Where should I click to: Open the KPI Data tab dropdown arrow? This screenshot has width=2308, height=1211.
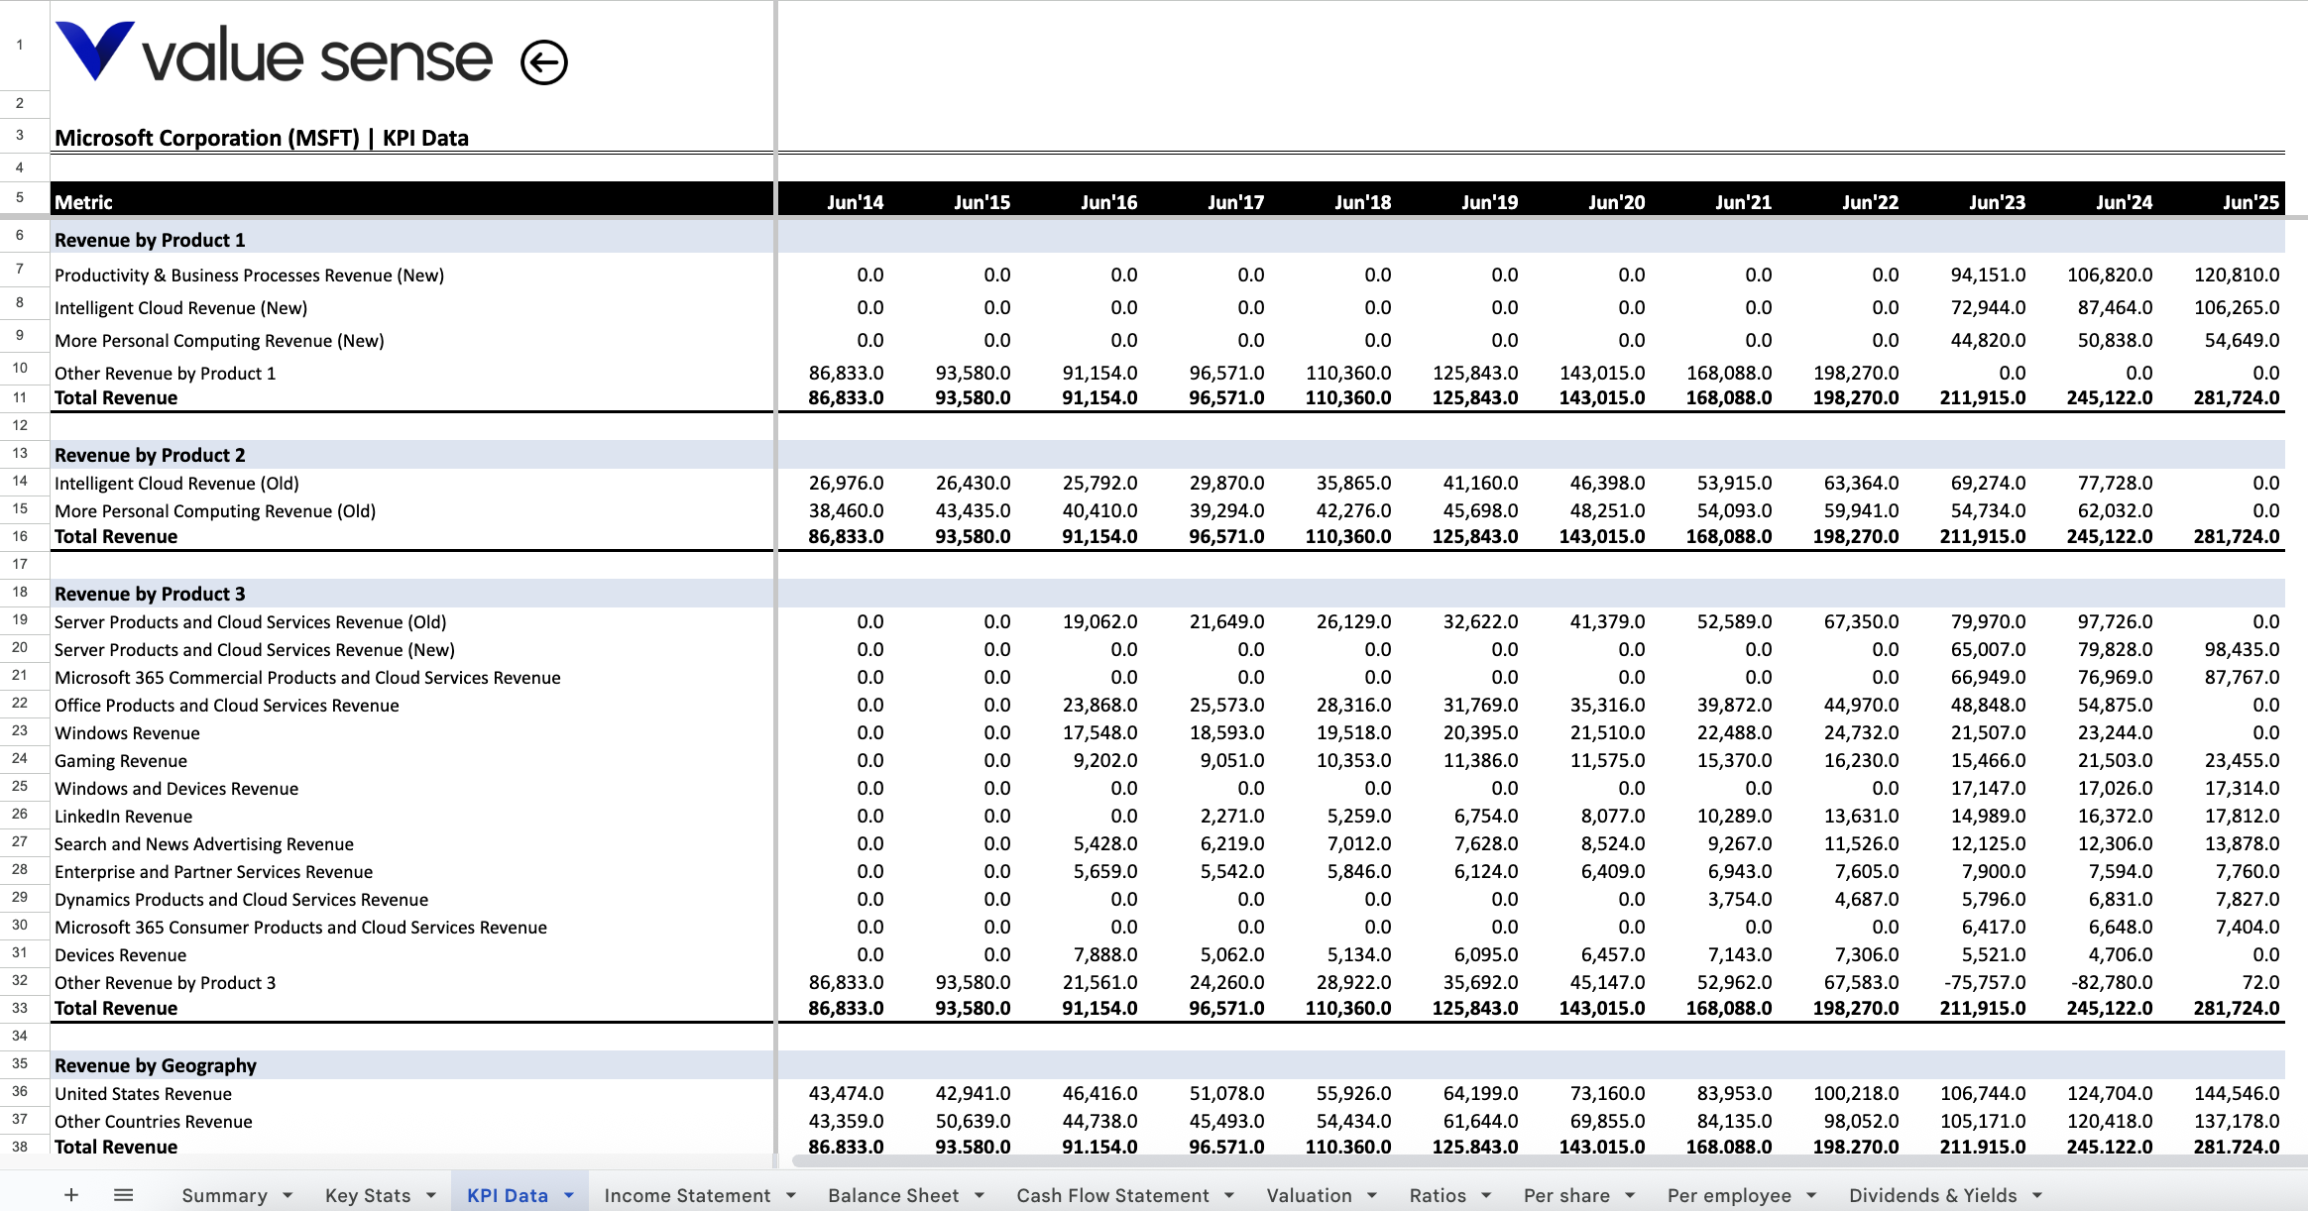tap(569, 1195)
